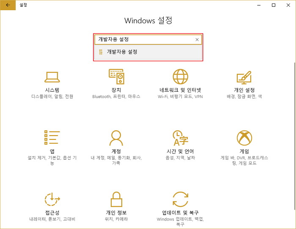Click the 시스템 label
The height and width of the screenshot is (229, 296).
coord(52,90)
